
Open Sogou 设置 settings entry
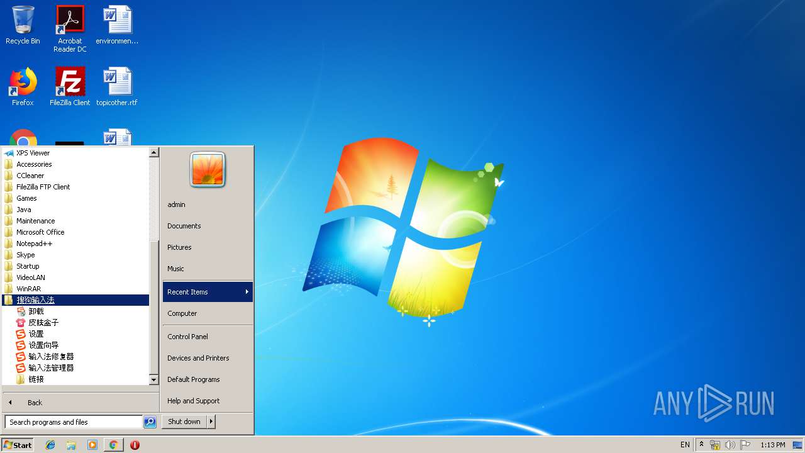[x=75, y=334]
